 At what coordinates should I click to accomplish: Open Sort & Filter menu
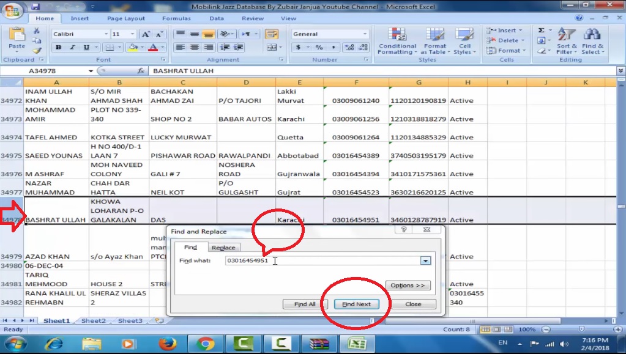[567, 41]
